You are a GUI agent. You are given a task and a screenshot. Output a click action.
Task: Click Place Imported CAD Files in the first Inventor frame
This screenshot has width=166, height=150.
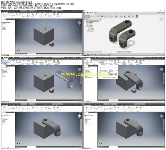tap(5, 15)
